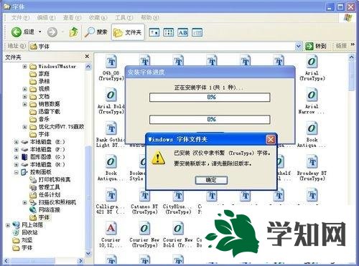Screen dimensions: 359x266
Task: Close the Windows 字体文件夹 dialog
Action: click(271, 139)
